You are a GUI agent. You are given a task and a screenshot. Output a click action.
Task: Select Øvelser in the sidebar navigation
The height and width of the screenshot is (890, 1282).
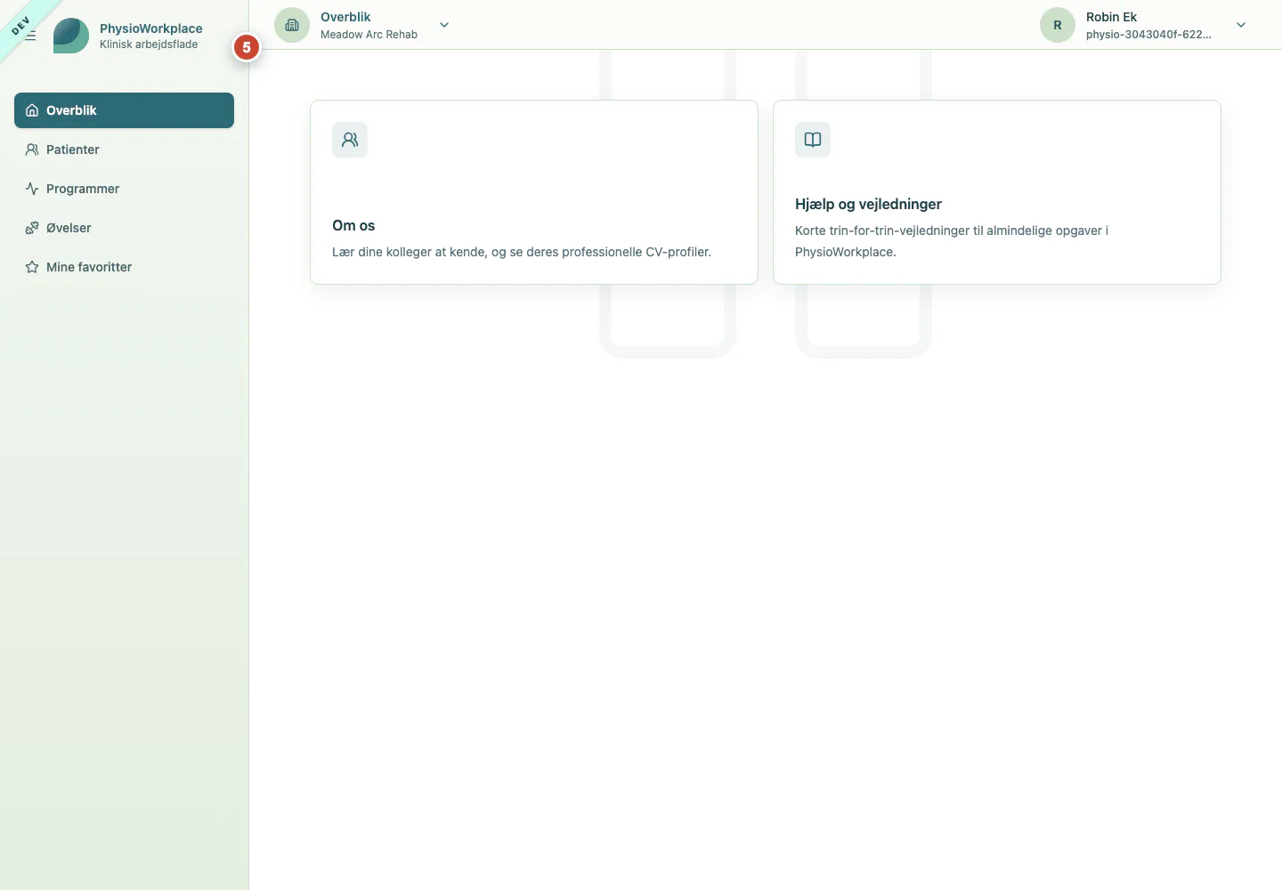(124, 228)
